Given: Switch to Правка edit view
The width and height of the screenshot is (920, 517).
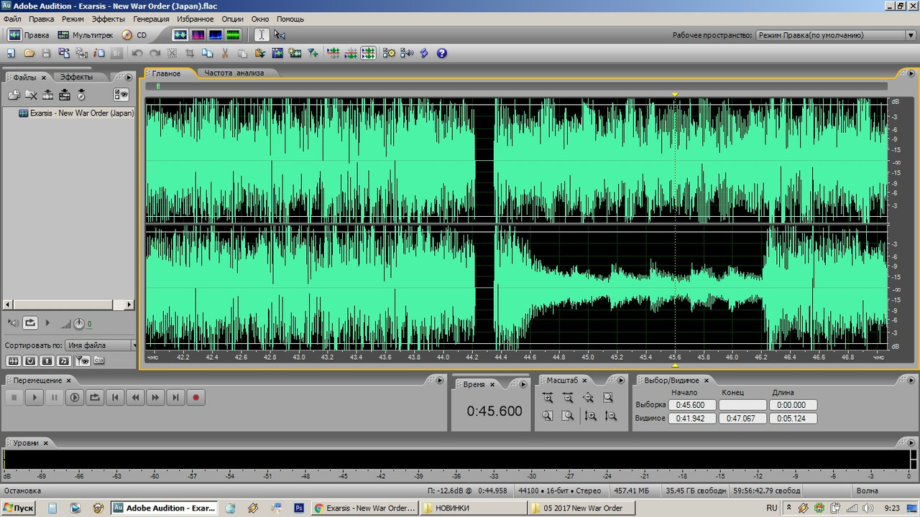Looking at the screenshot, I should [x=29, y=34].
